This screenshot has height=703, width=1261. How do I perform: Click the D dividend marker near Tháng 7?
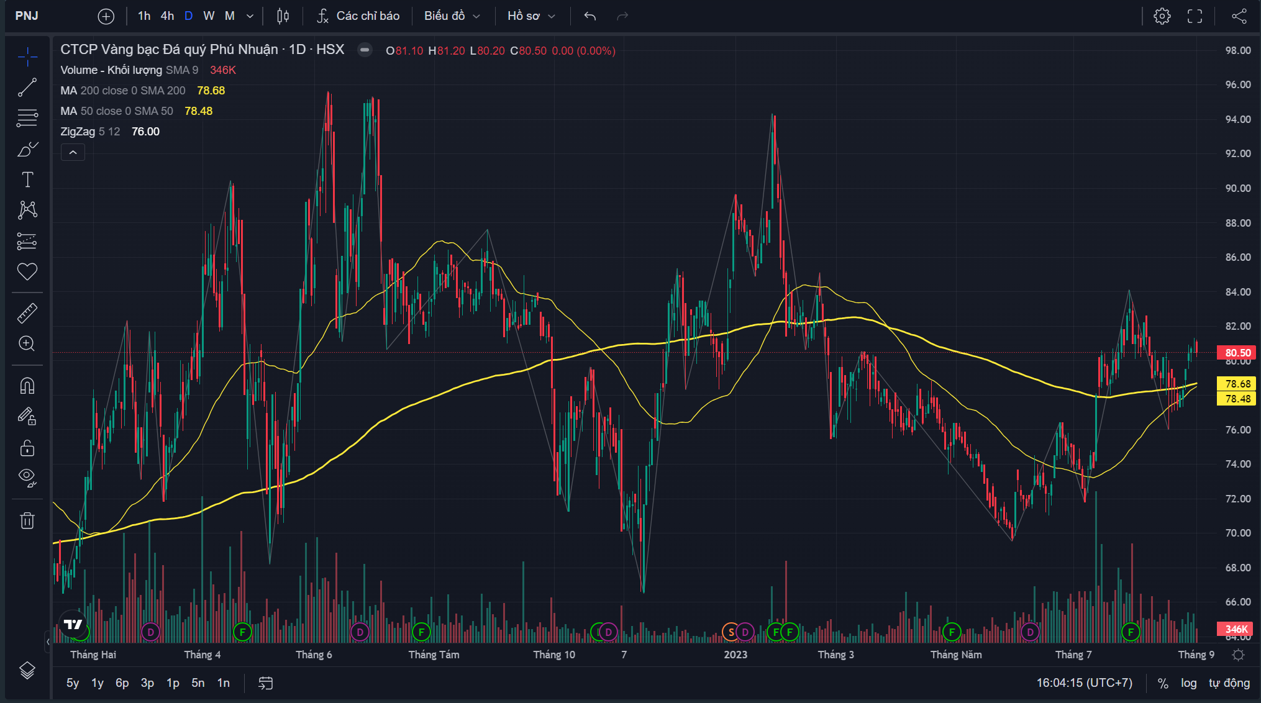(1030, 632)
